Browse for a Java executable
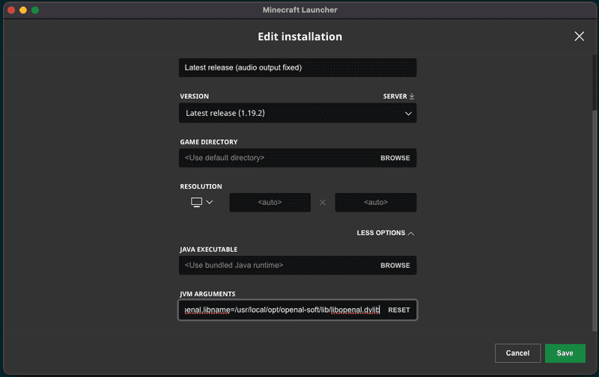599x377 pixels. pyautogui.click(x=395, y=266)
